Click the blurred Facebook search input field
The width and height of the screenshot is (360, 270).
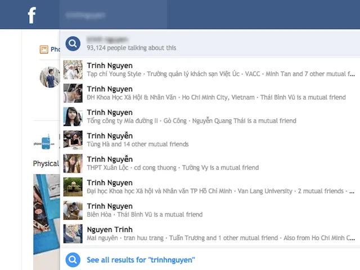click(114, 15)
